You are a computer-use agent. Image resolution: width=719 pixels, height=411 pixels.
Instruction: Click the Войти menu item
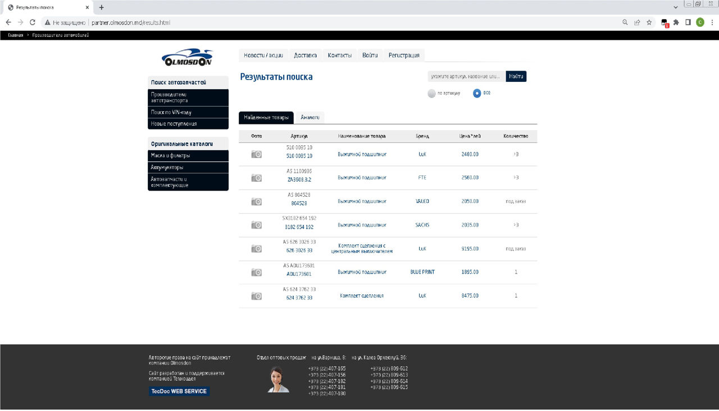(x=370, y=55)
